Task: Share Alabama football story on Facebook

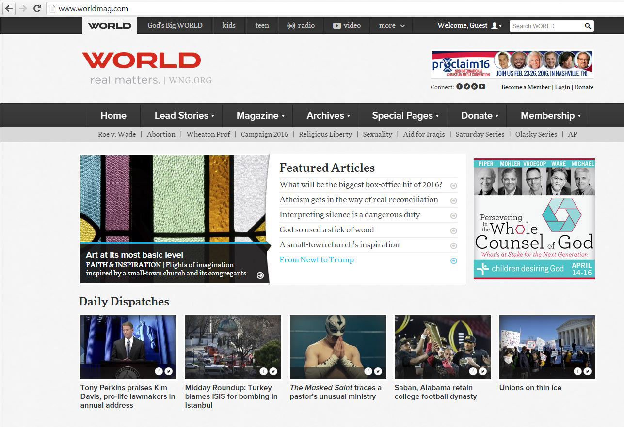Action: (473, 371)
